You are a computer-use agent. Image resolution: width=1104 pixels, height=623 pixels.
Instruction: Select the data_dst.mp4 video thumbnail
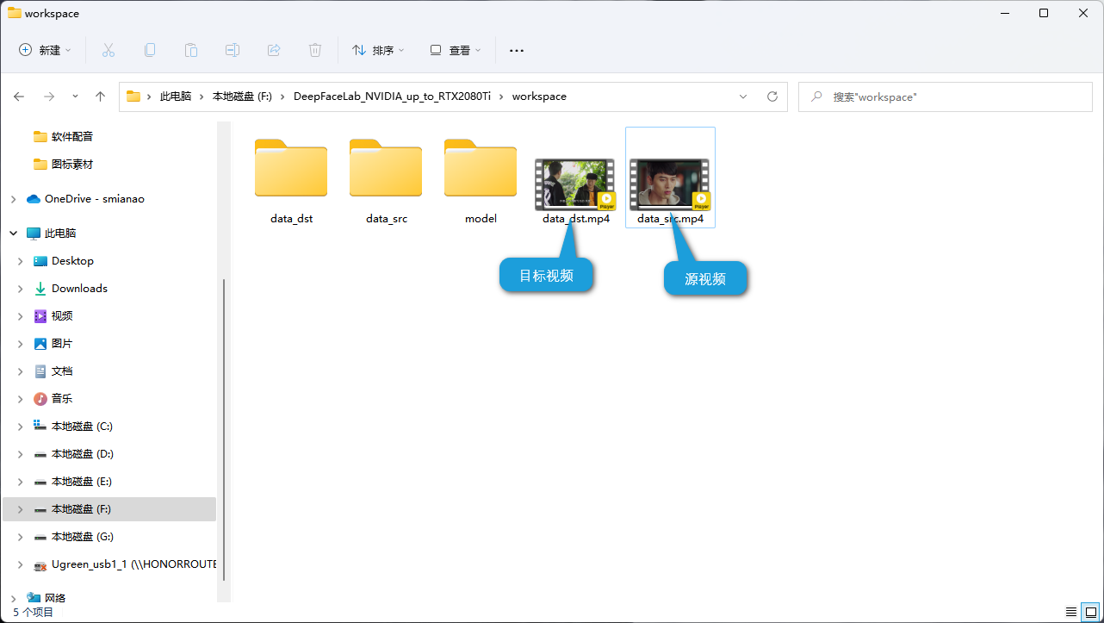pos(575,184)
